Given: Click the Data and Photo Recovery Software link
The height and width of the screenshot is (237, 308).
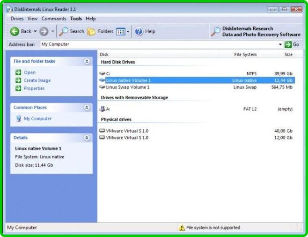Looking at the screenshot, I should point(262,35).
